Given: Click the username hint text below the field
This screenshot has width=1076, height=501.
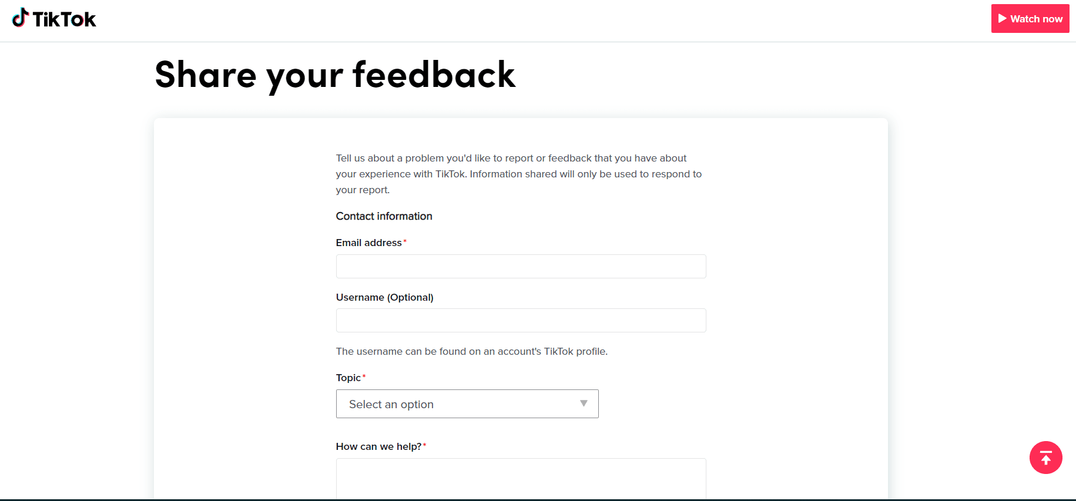Looking at the screenshot, I should [x=471, y=352].
